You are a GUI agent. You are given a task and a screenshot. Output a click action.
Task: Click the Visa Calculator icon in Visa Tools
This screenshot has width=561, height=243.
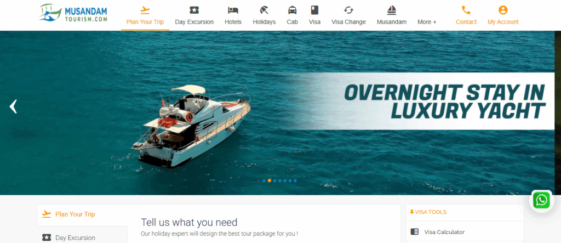(x=414, y=232)
